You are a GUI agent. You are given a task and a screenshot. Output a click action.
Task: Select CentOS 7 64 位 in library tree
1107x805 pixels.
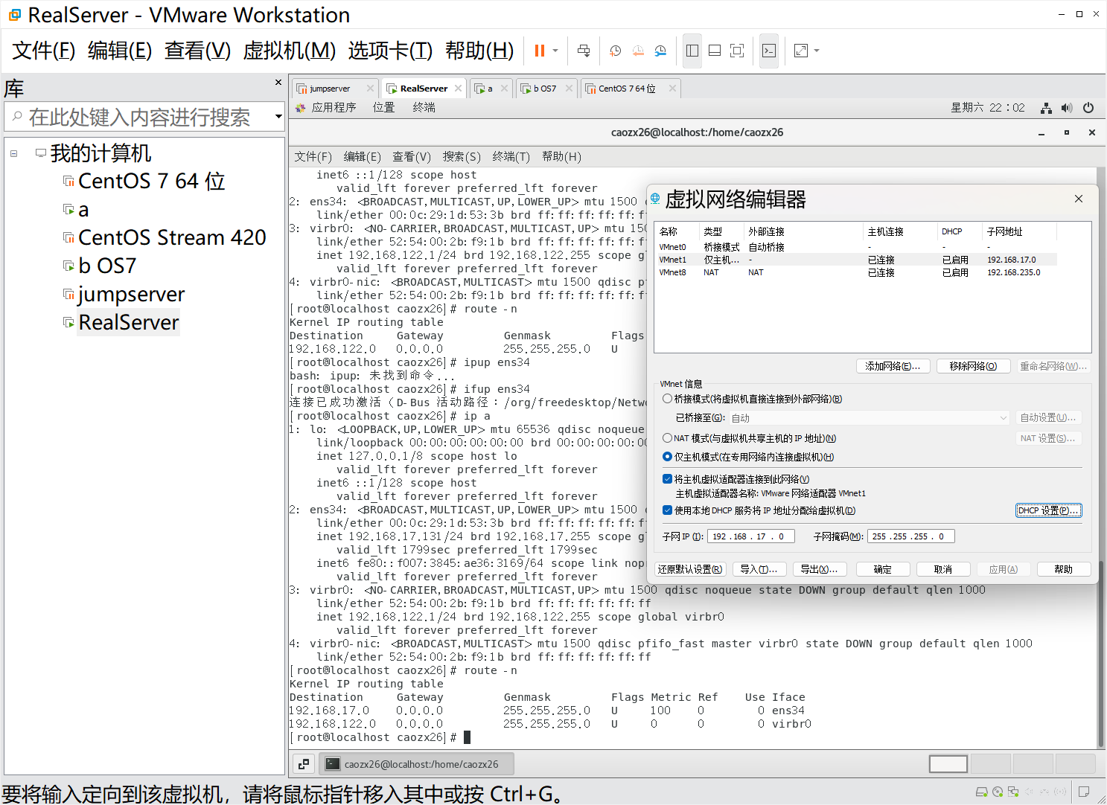151,181
